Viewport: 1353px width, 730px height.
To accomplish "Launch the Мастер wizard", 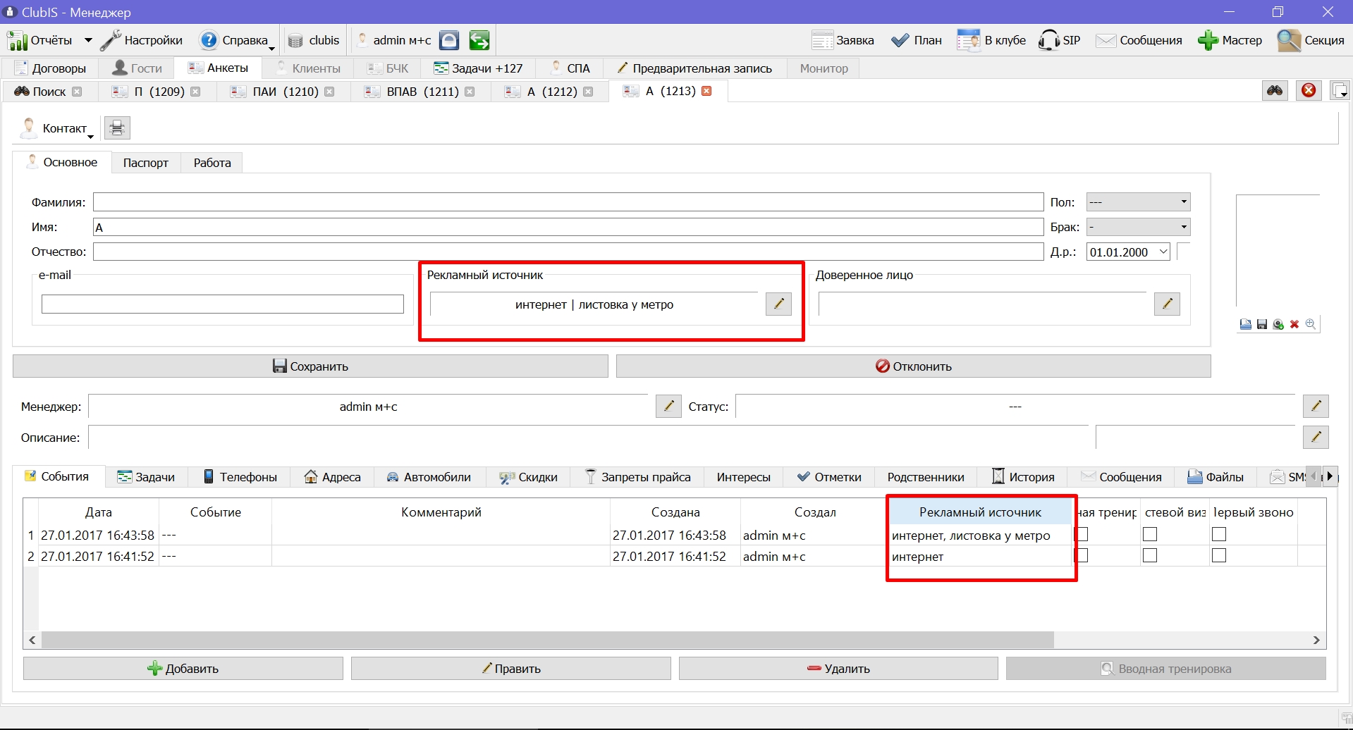I will click(1230, 40).
